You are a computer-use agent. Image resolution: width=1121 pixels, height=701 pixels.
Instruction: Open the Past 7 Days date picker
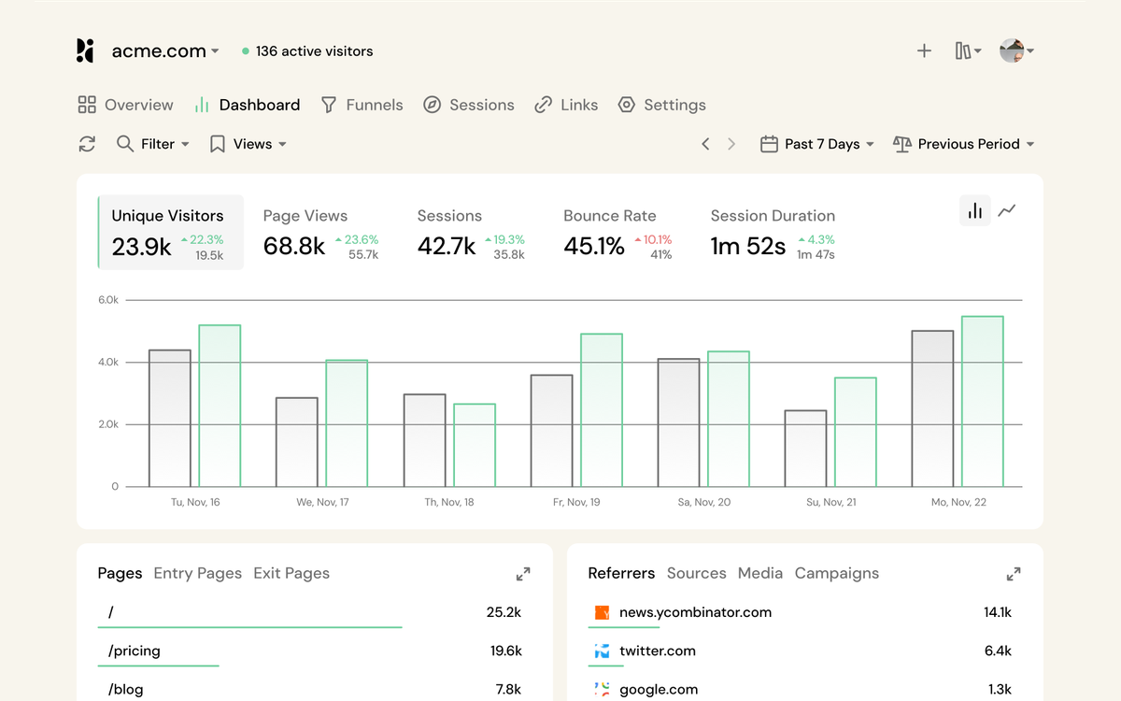pyautogui.click(x=817, y=144)
